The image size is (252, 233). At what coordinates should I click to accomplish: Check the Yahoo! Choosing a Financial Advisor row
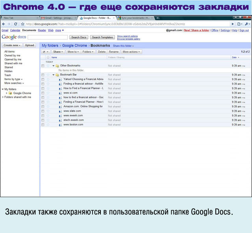click(x=43, y=79)
